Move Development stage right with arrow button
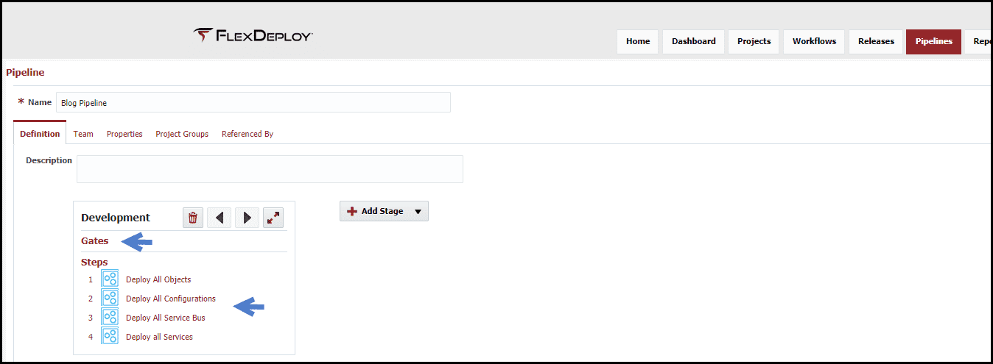This screenshot has width=993, height=364. tap(247, 218)
